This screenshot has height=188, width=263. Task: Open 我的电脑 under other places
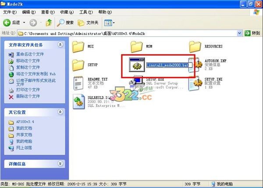click(24, 141)
